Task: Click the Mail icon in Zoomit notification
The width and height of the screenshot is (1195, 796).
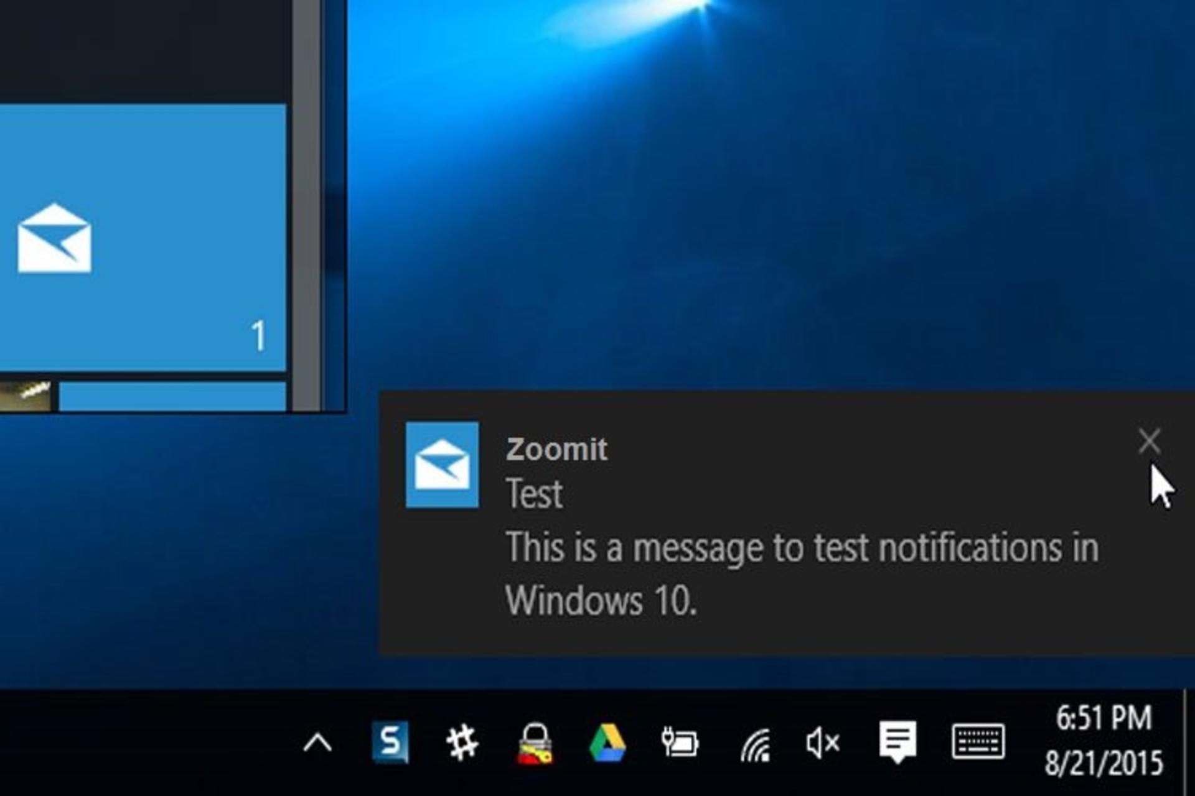Action: pos(443,465)
